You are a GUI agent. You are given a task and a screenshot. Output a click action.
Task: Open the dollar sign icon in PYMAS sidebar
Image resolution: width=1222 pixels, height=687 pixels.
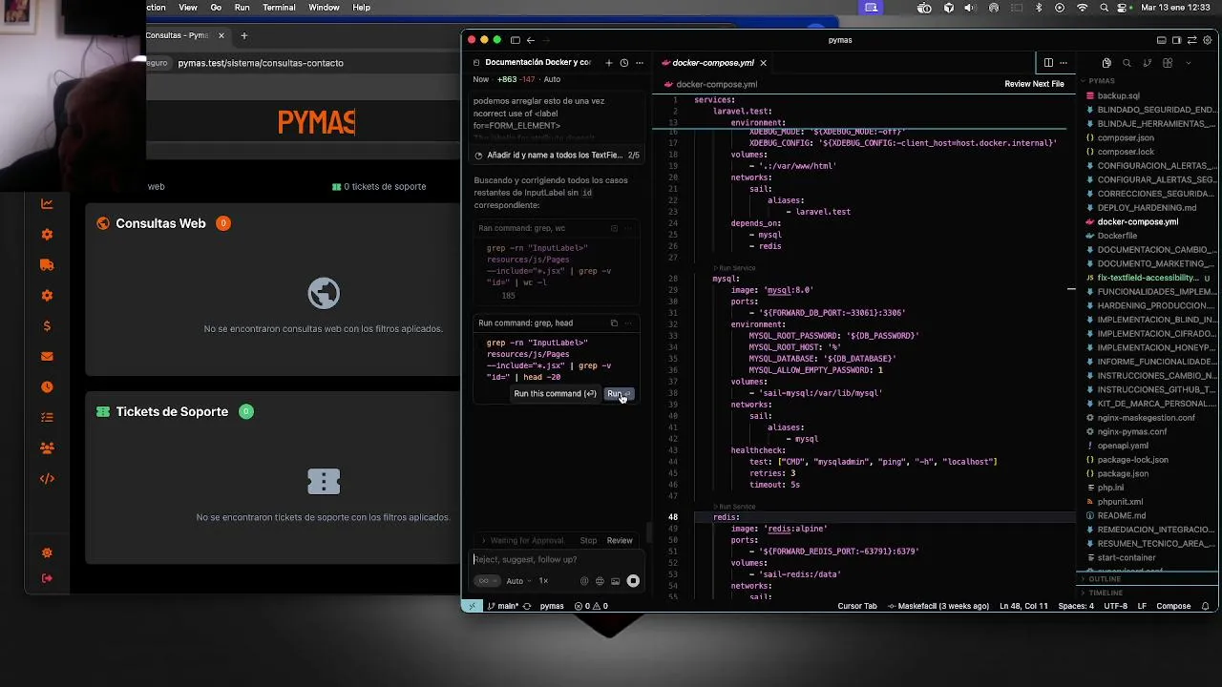point(47,326)
